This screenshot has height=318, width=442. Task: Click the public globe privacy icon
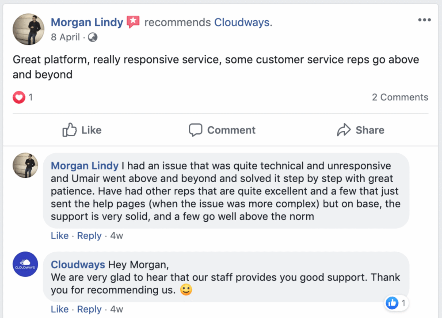(92, 38)
